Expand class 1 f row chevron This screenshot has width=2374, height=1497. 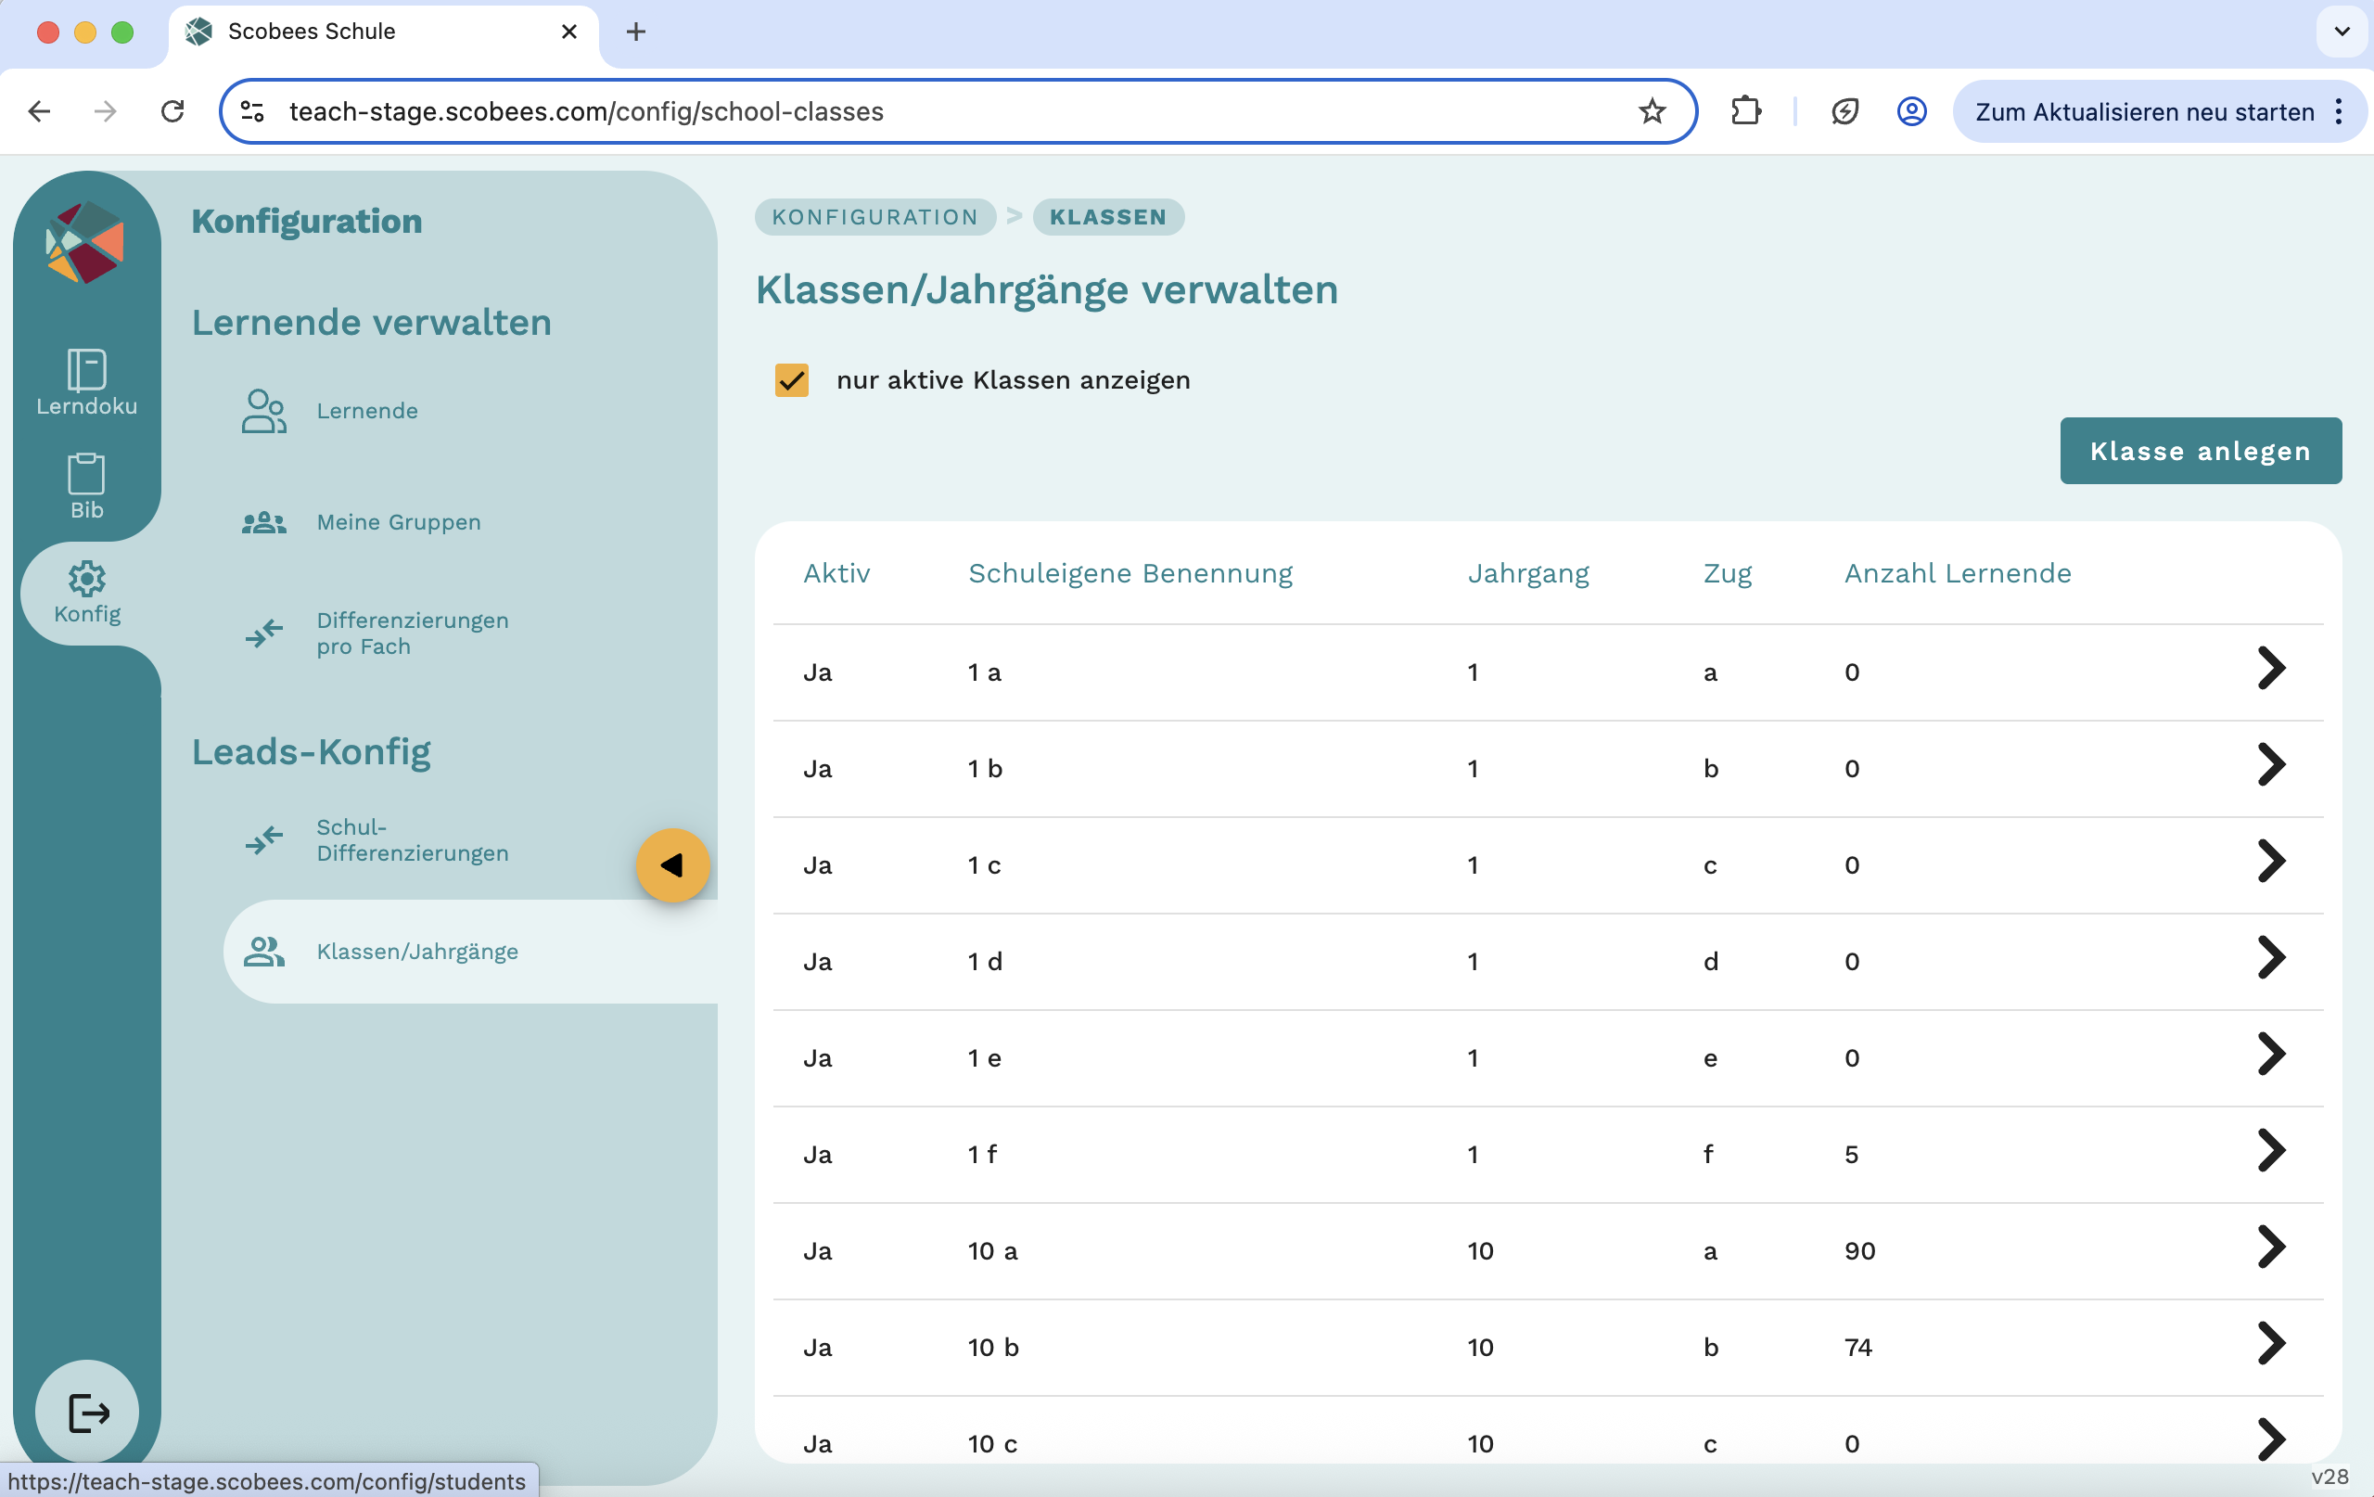point(2270,1152)
